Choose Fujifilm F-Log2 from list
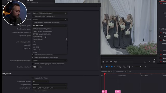Viewport: 166px width, 93px height. pos(38,39)
